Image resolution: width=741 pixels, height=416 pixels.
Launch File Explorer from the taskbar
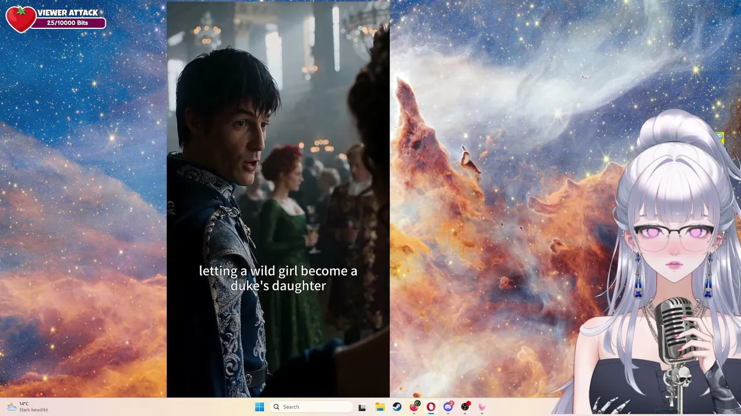click(x=380, y=407)
